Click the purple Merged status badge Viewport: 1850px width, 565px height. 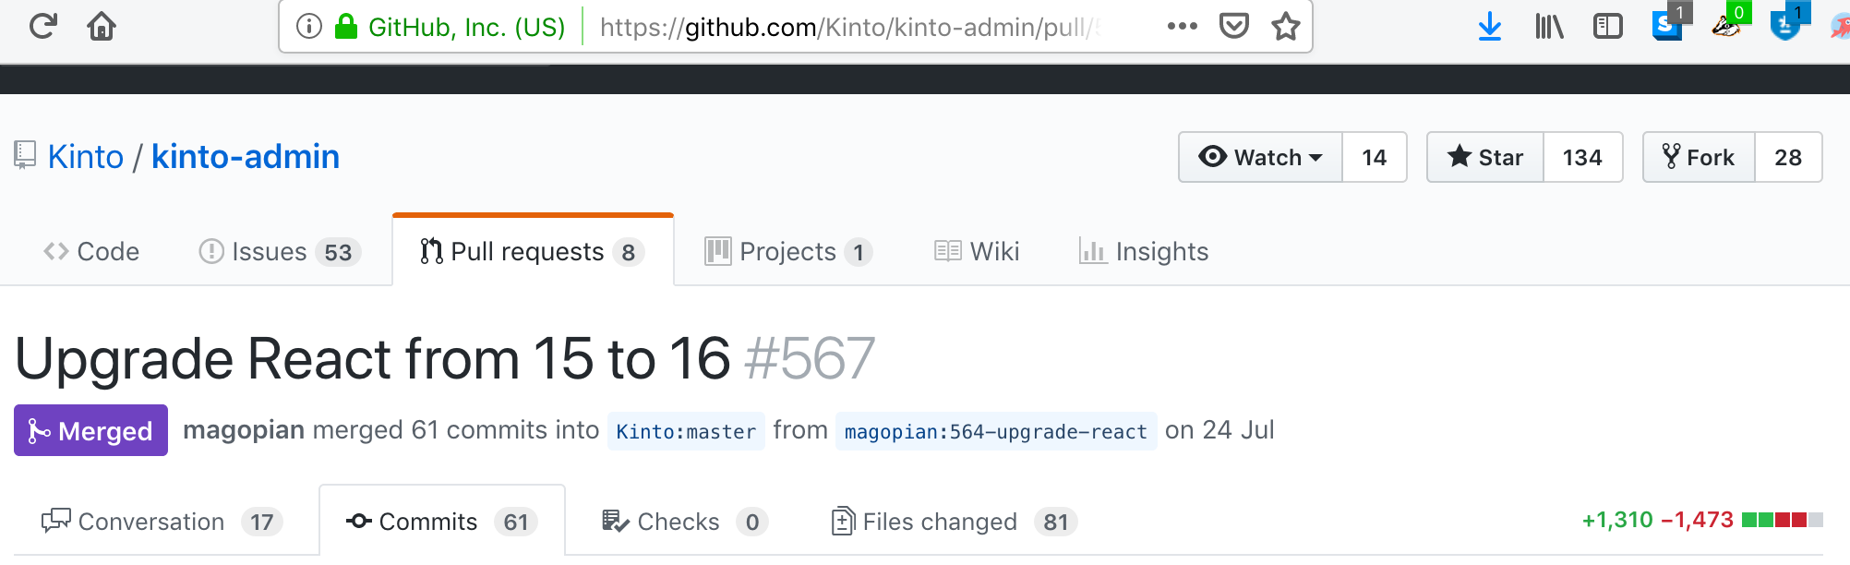pos(90,430)
